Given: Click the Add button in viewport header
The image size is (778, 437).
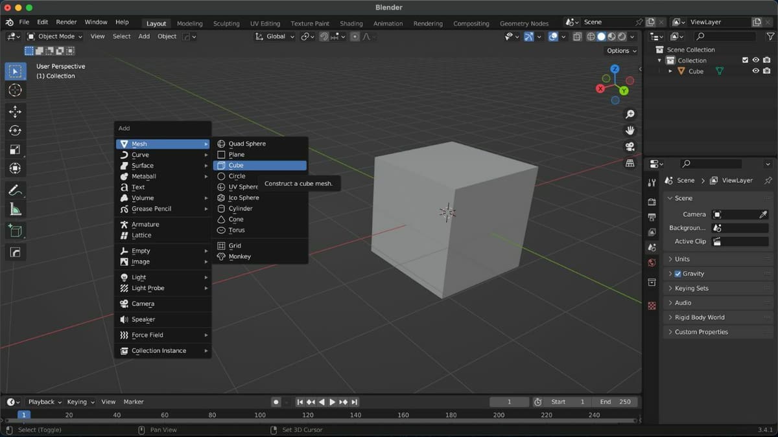Looking at the screenshot, I should (x=144, y=37).
